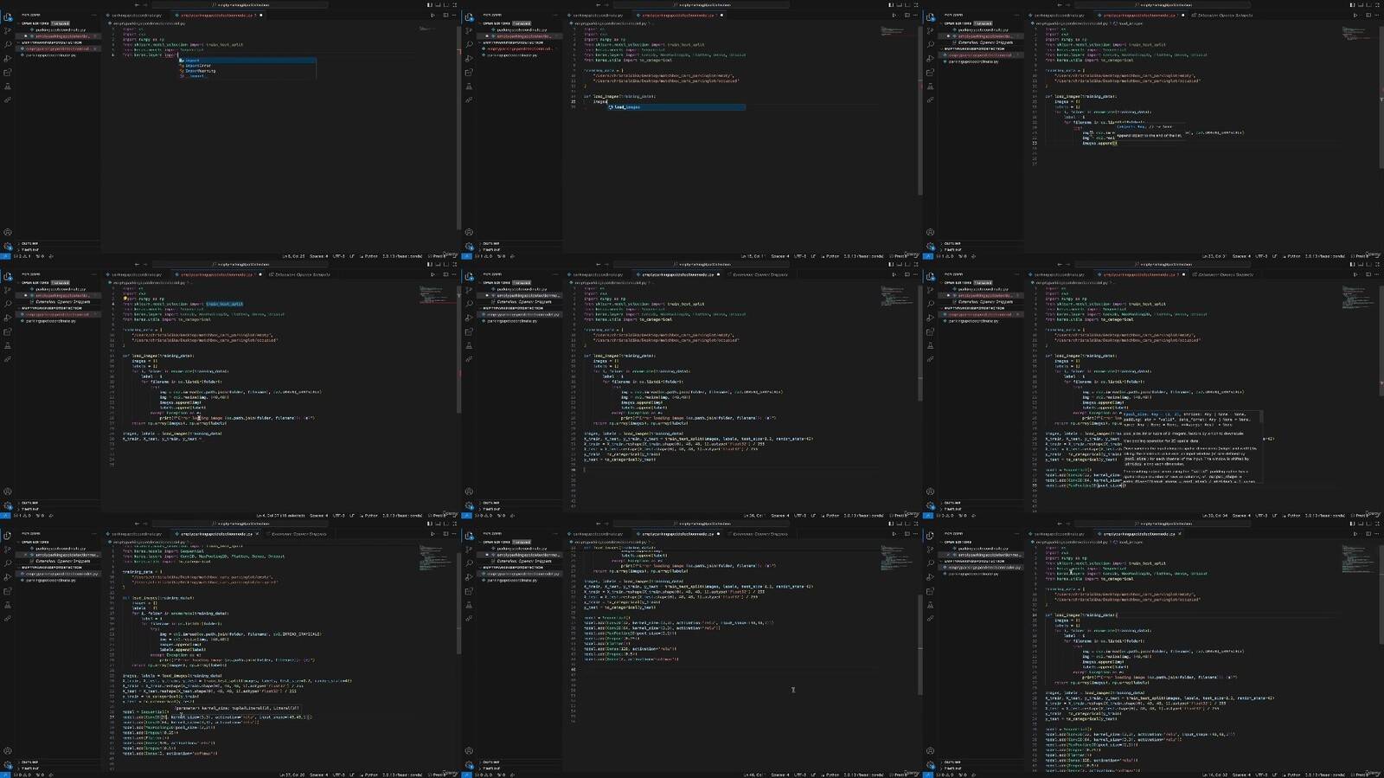Open Manage gear in the middle-left frame
The height and width of the screenshot is (778, 1384).
(x=8, y=505)
